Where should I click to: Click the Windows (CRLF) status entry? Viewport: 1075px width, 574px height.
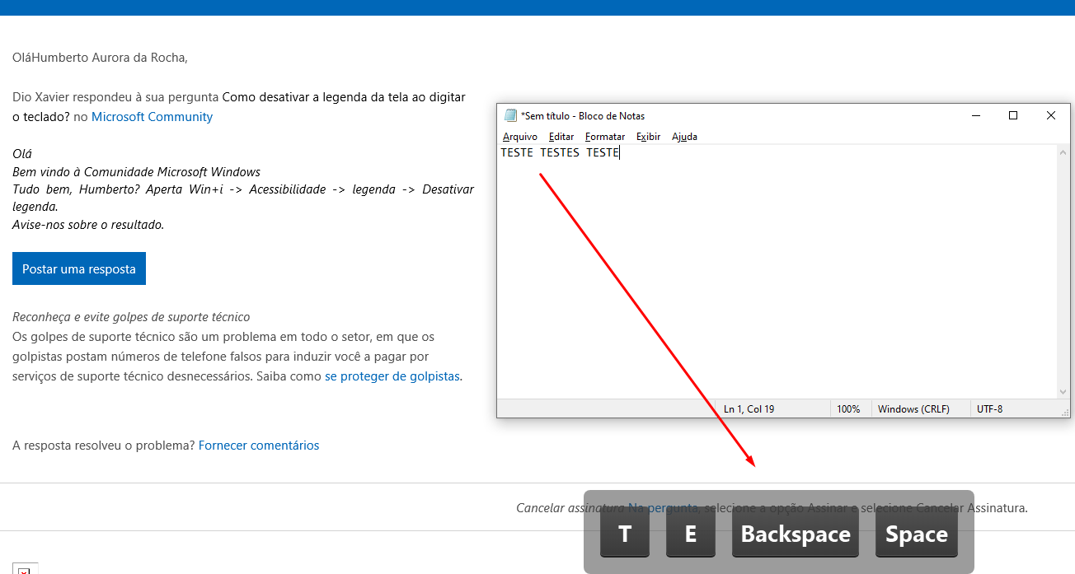pos(913,408)
